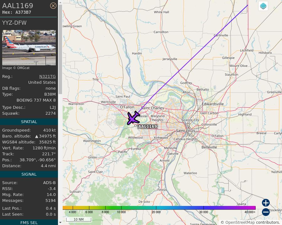Click the AAL1169 callsign heading
The height and width of the screenshot is (225, 282).
18,6
